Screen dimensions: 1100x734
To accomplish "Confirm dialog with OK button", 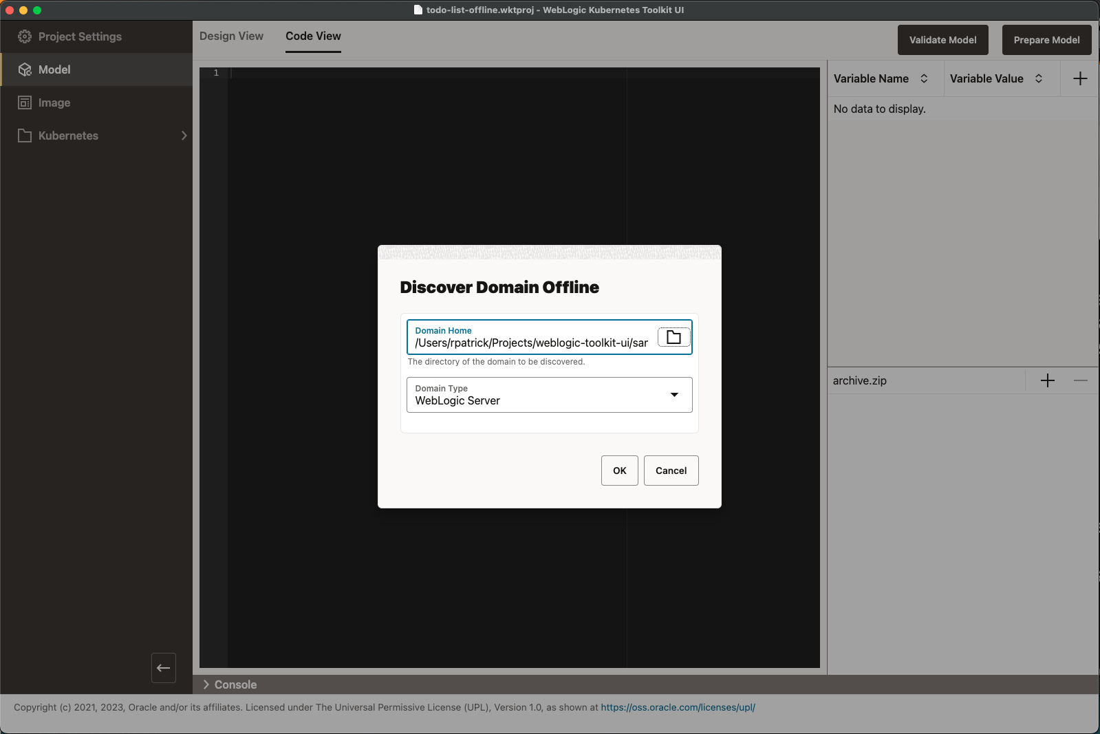I will click(620, 471).
